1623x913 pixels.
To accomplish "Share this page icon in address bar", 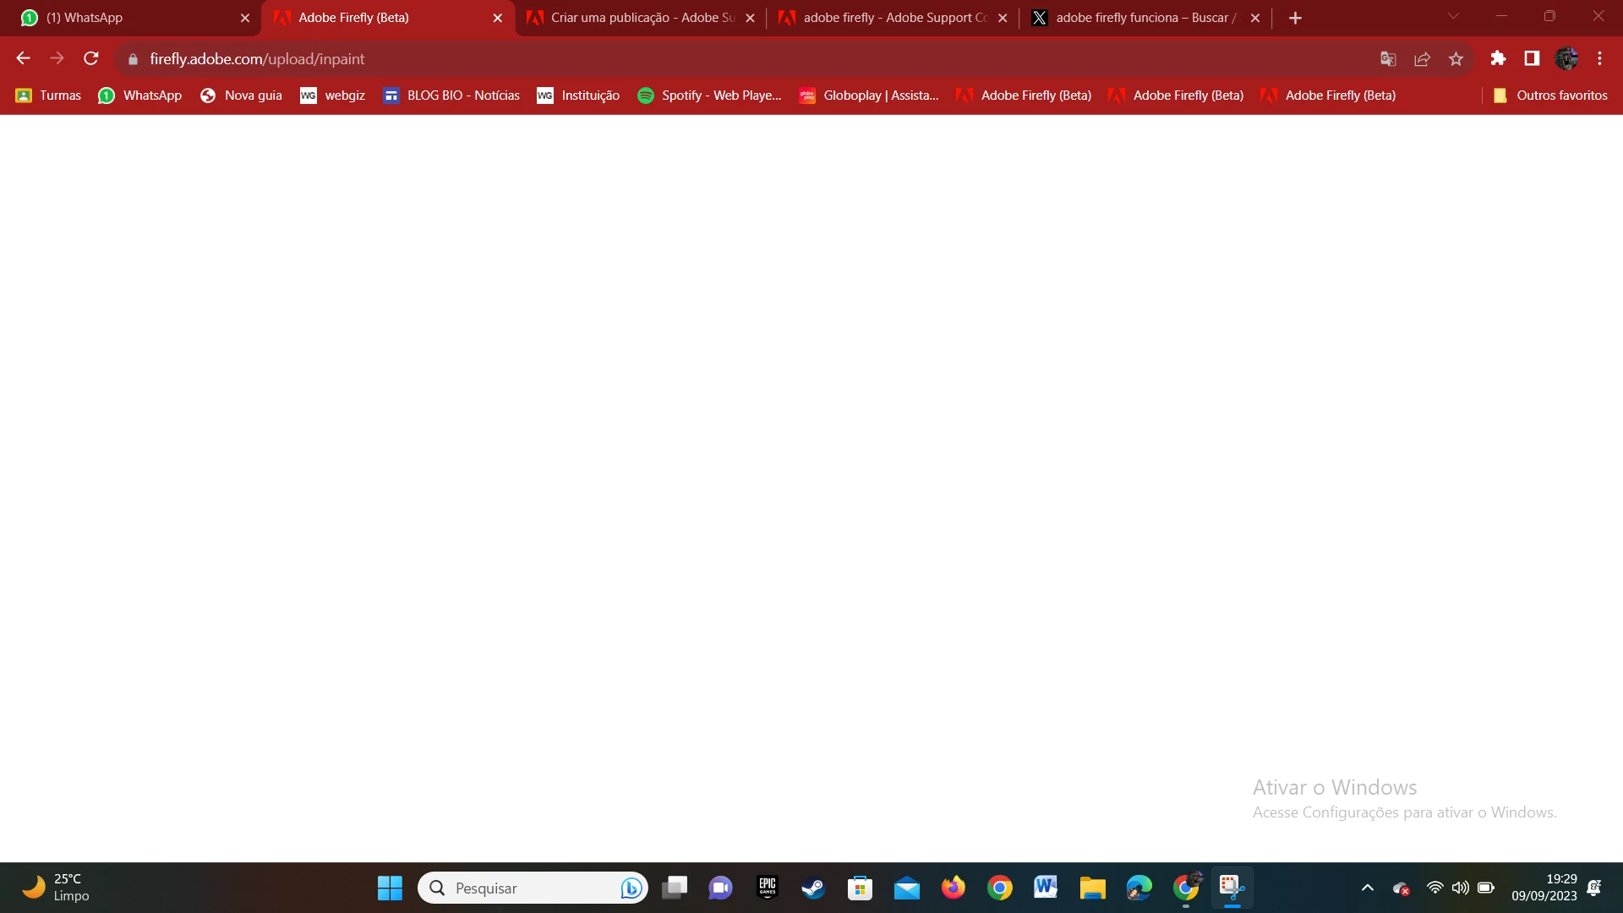I will pos(1422,58).
